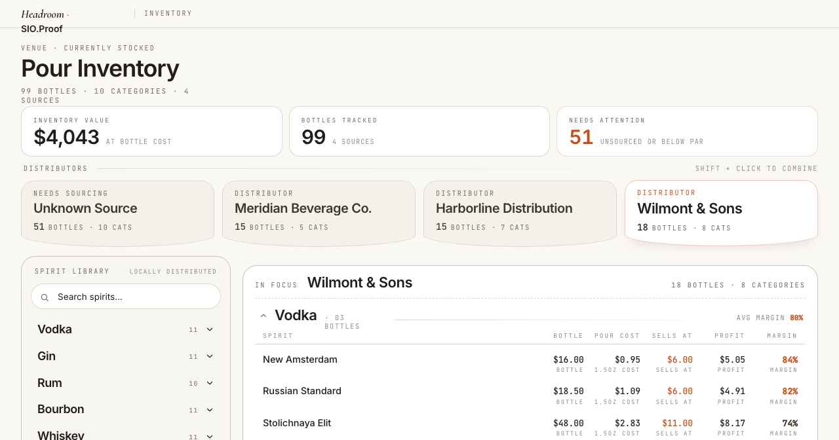839x440 pixels.
Task: Click the Avg Margin 80% value
Action: (796, 318)
